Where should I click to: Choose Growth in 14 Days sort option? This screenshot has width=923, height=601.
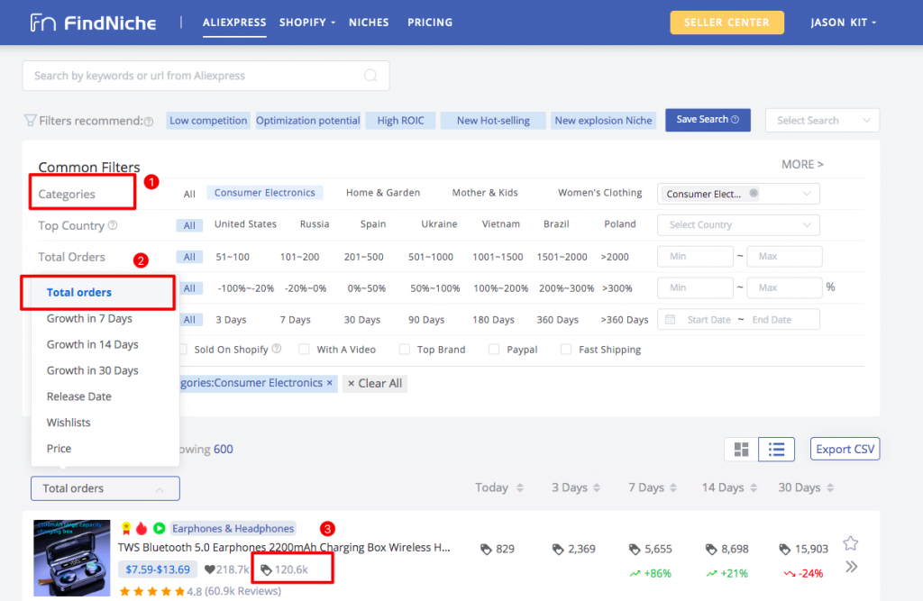(93, 344)
